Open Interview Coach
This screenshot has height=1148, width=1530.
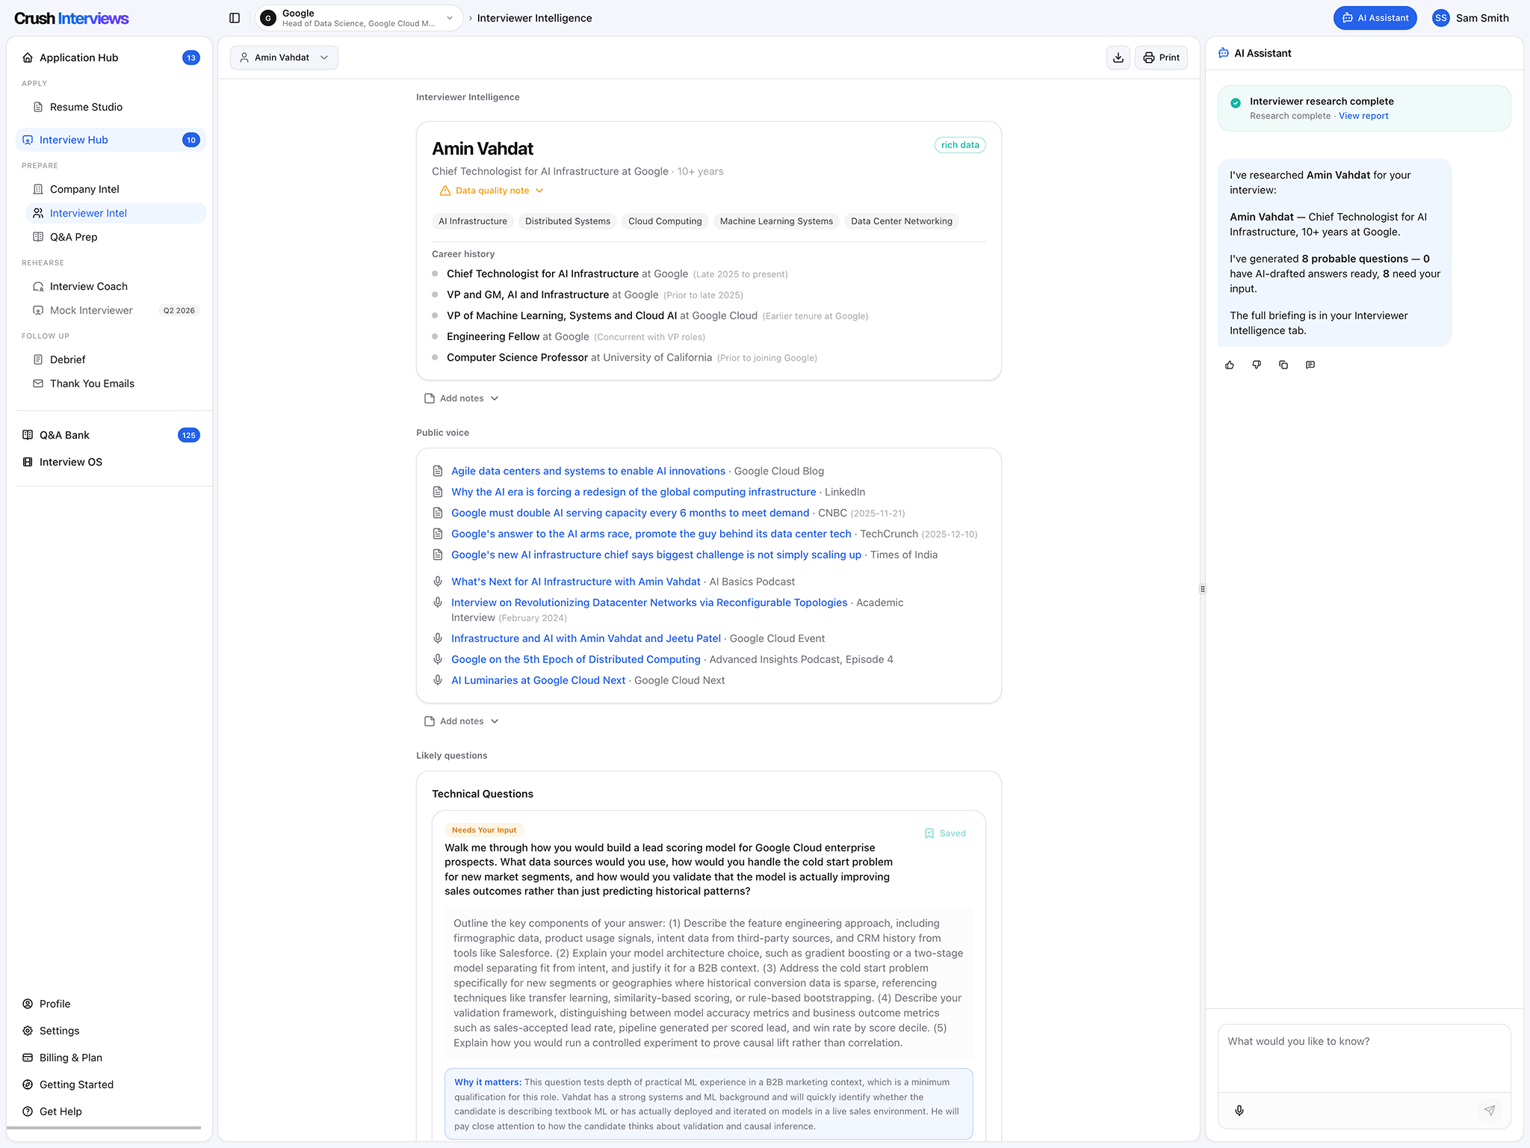pyautogui.click(x=116, y=286)
